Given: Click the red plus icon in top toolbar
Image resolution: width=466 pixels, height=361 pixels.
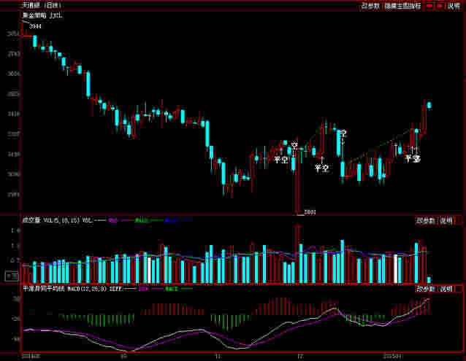Looking at the screenshot, I should click(440, 5).
